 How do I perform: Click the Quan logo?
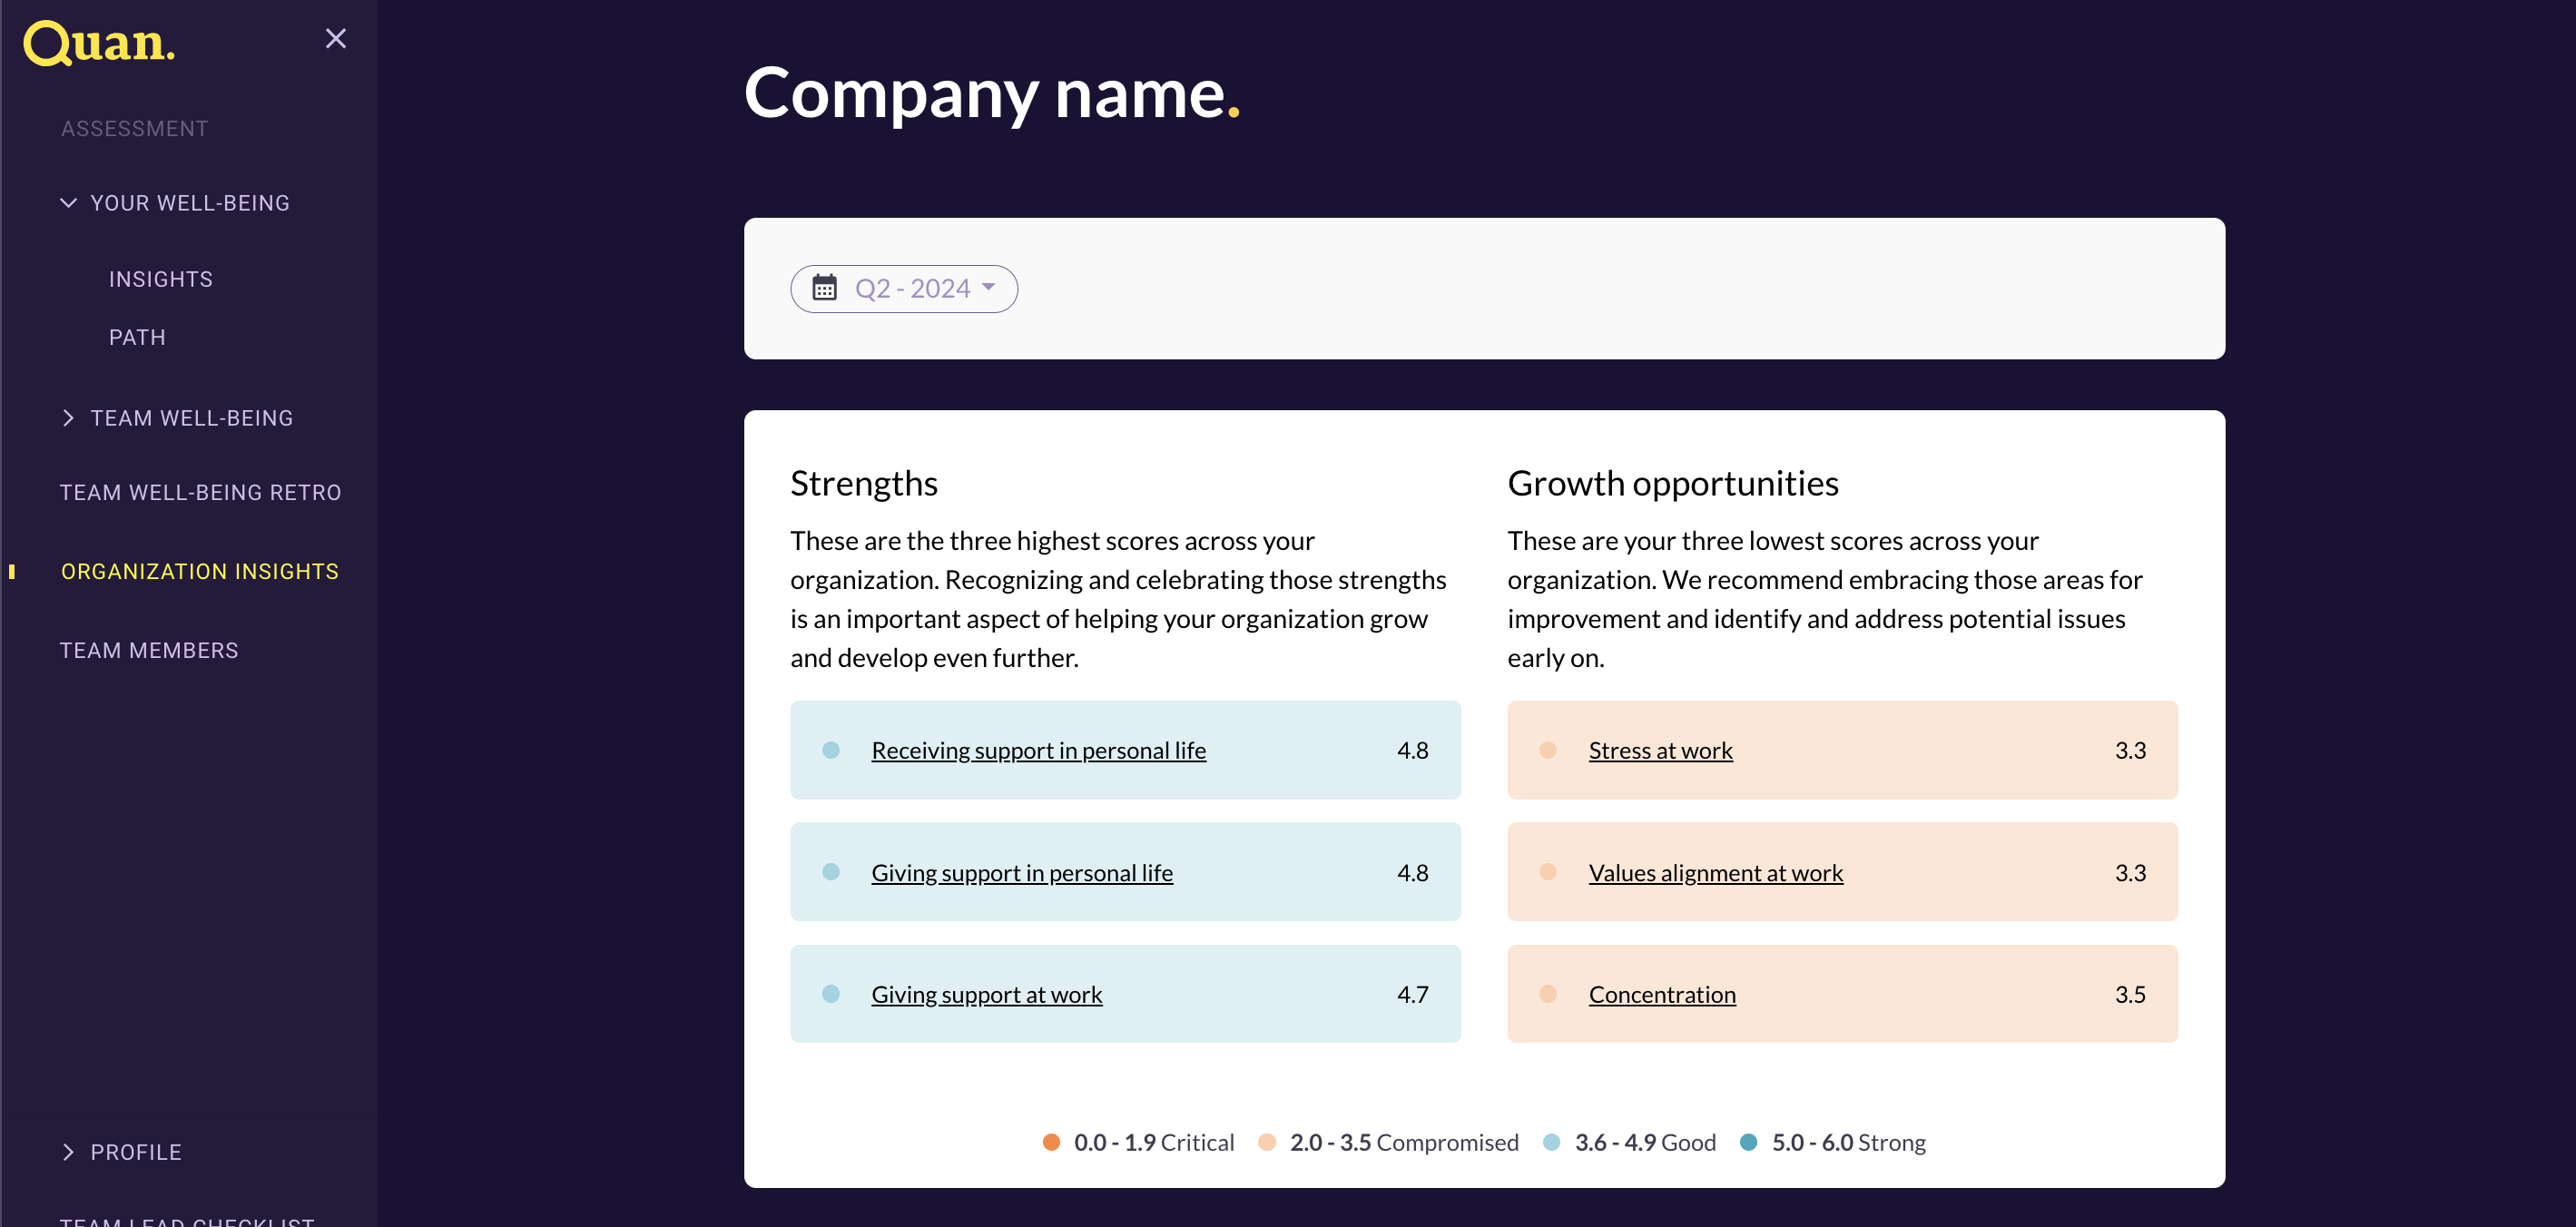(x=99, y=42)
